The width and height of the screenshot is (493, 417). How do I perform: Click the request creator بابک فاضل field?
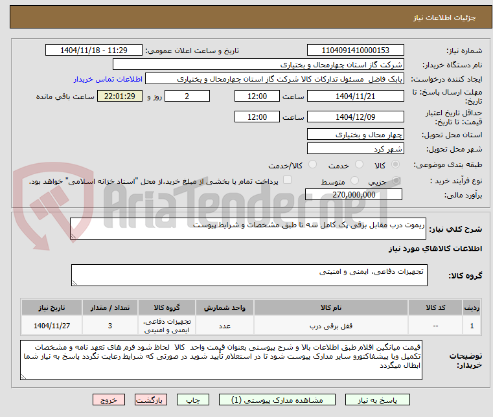pyautogui.click(x=275, y=78)
